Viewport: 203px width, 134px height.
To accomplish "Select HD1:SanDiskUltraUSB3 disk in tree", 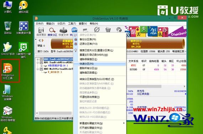I will [58, 62].
